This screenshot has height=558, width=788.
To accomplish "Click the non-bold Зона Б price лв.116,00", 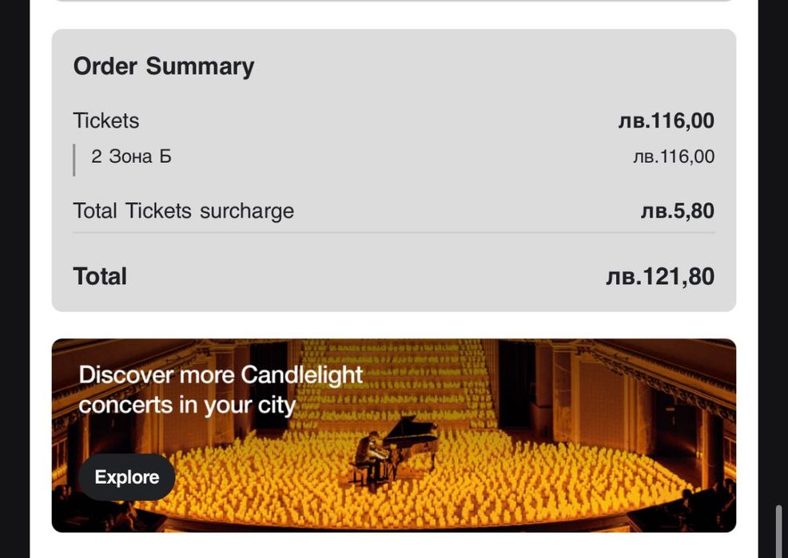I will point(673,157).
